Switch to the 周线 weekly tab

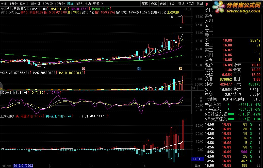pyautogui.click(x=79, y=4)
